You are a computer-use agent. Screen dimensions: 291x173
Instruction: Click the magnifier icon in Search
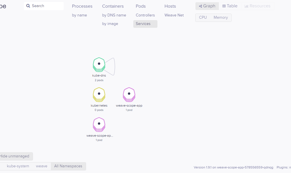(28, 6)
